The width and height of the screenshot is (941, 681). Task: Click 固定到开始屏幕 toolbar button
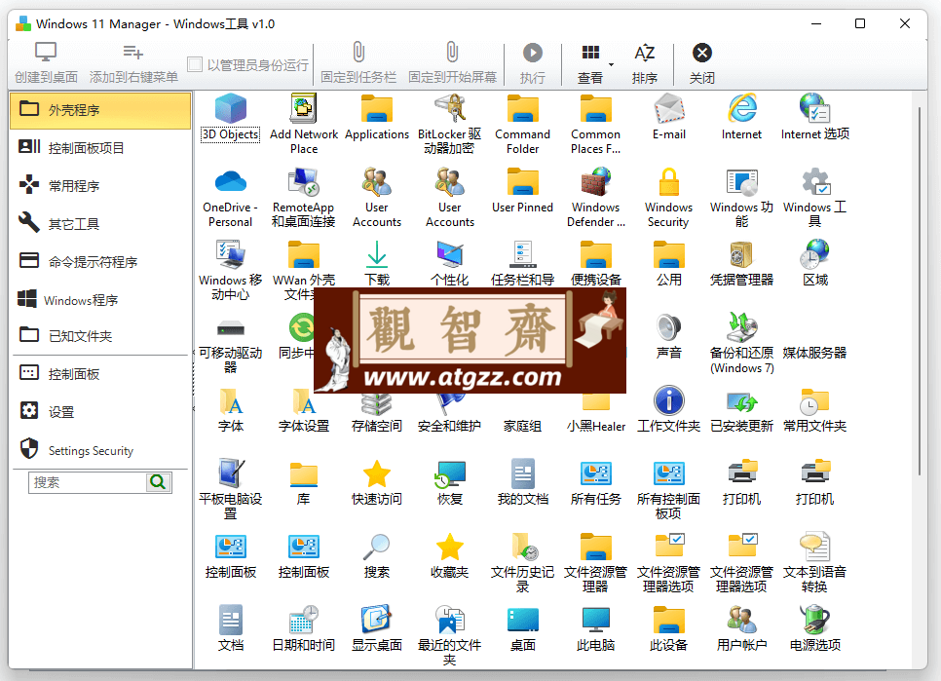[x=453, y=62]
